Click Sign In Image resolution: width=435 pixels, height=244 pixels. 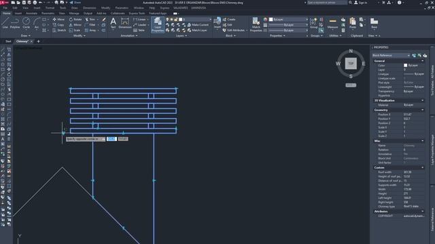[x=361, y=3]
